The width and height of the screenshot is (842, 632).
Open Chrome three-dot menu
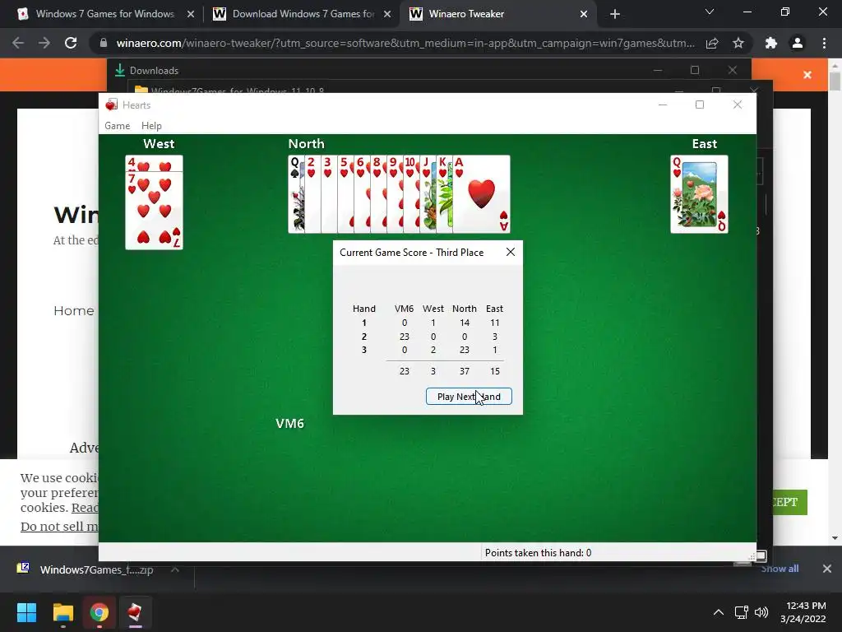tap(824, 43)
